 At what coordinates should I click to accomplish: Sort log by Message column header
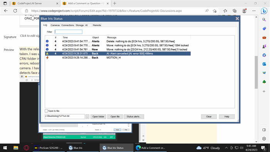point(148,37)
